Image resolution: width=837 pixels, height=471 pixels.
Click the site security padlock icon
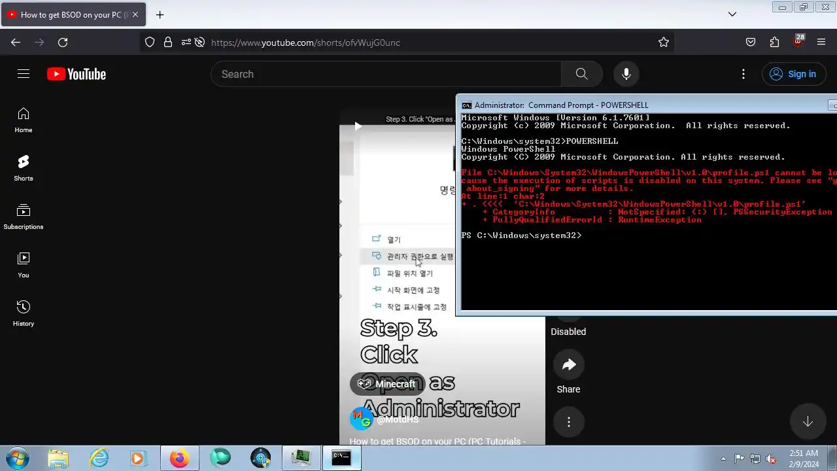click(x=168, y=43)
